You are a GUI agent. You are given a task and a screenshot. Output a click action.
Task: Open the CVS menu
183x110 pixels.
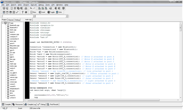click(x=53, y=5)
